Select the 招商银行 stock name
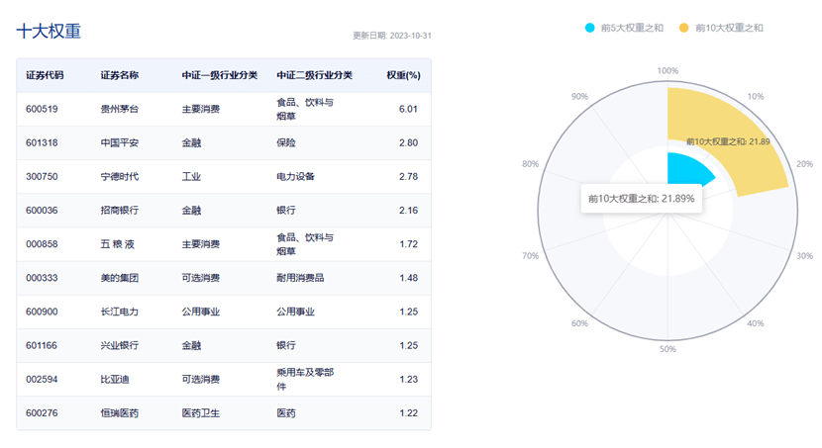This screenshot has height=448, width=822. (120, 211)
